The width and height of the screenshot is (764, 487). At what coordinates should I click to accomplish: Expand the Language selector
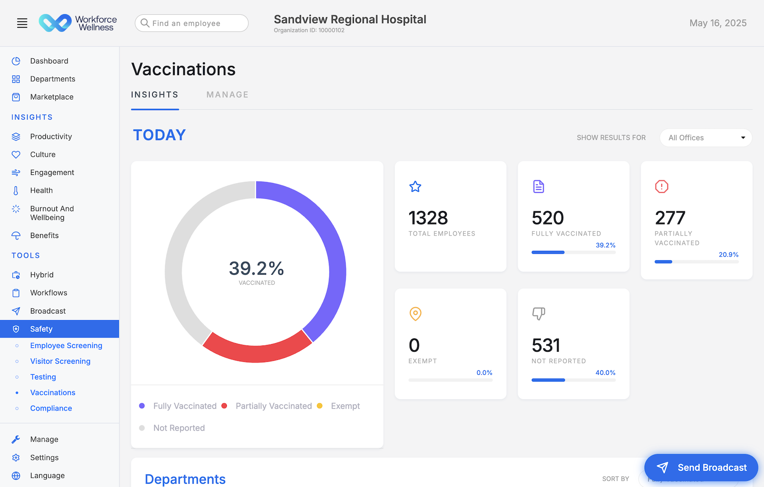[47, 475]
